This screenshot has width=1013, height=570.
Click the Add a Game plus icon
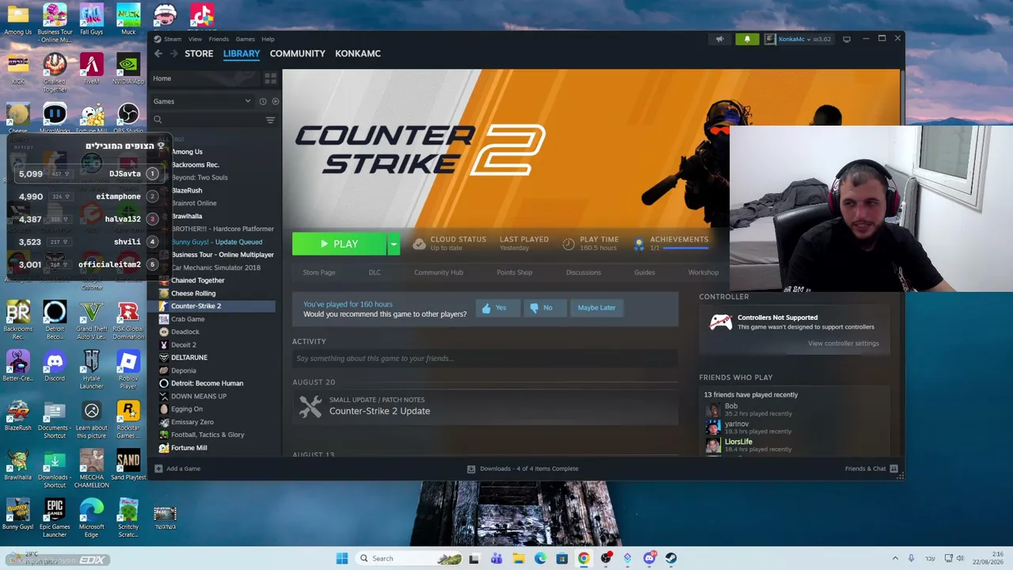158,469
